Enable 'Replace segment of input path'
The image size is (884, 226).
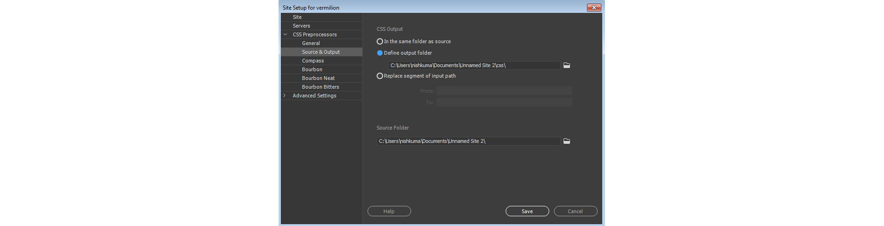pos(380,76)
